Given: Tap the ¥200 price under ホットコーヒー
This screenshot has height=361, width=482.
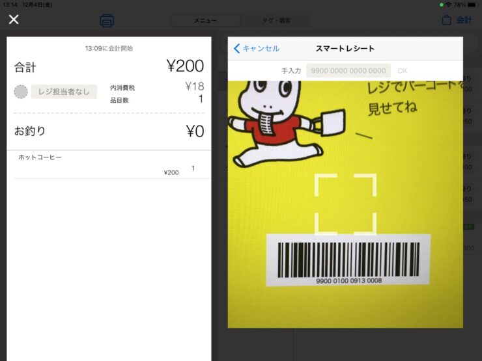Looking at the screenshot, I should click(171, 172).
